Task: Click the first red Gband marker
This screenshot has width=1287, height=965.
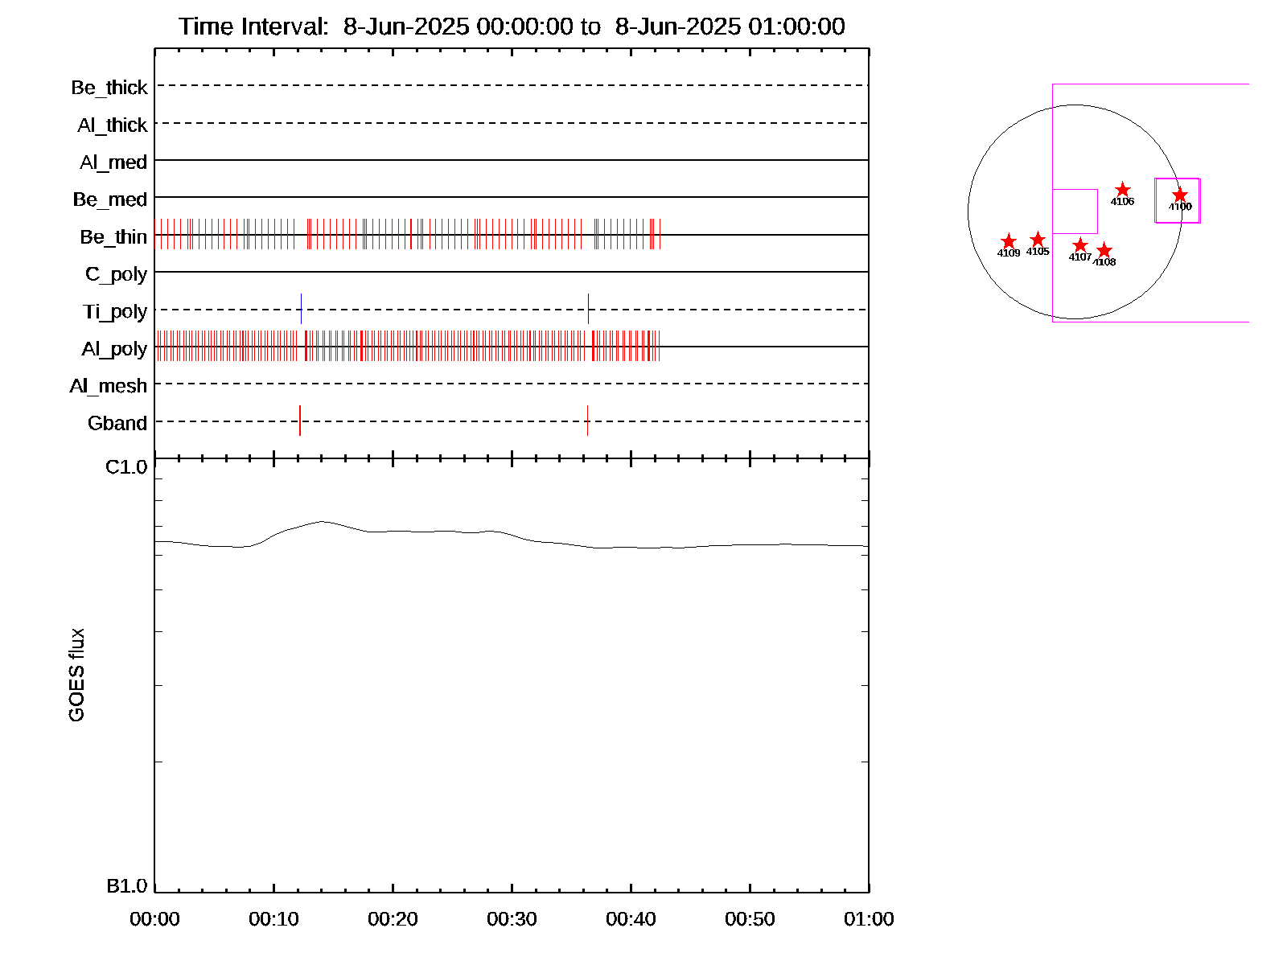Action: [x=300, y=421]
